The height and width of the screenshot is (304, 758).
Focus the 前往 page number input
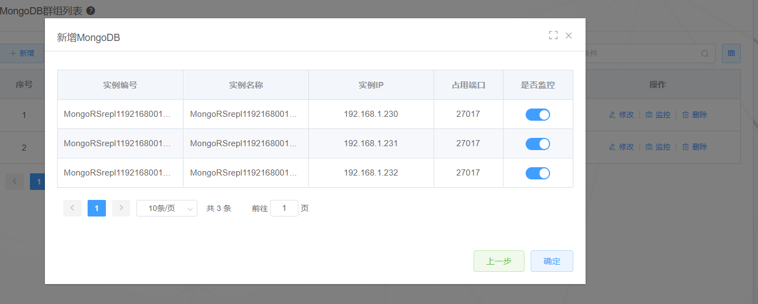click(284, 208)
